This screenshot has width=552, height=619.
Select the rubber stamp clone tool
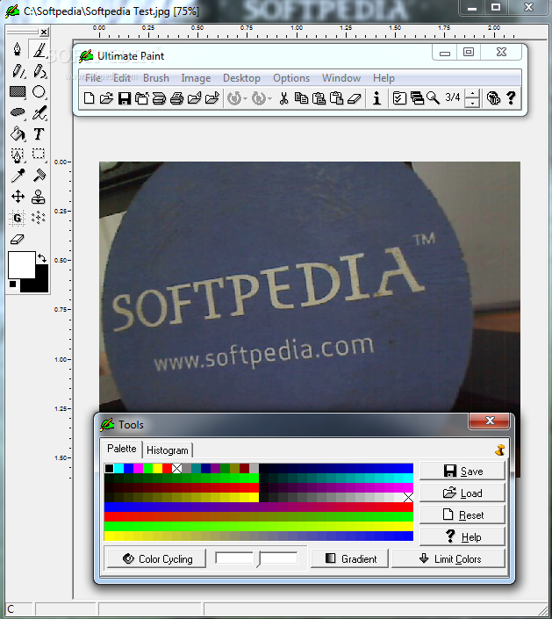[39, 197]
